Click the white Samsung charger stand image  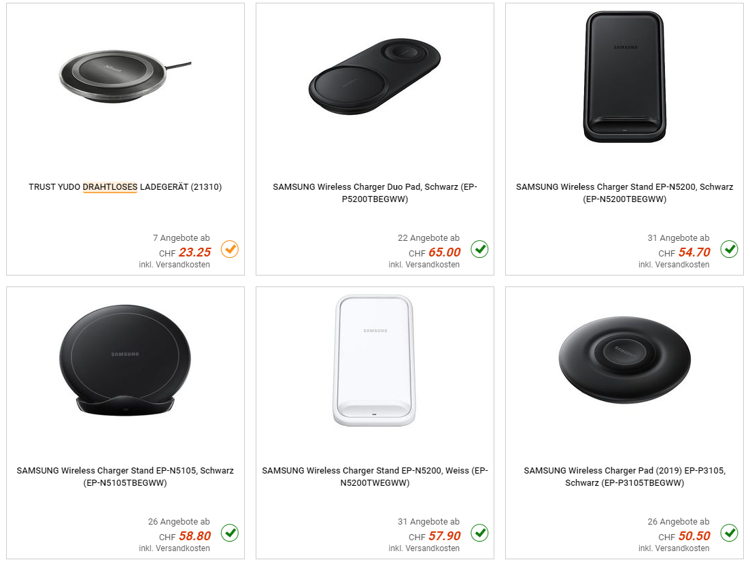pos(374,361)
